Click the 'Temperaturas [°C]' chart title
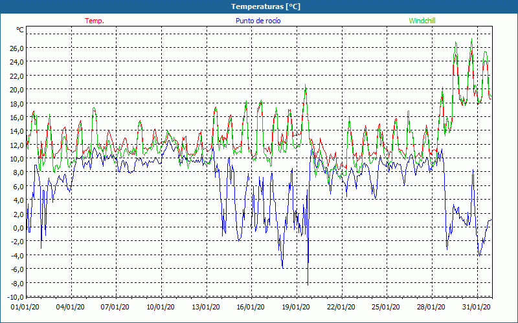518x323 pixels. point(265,6)
